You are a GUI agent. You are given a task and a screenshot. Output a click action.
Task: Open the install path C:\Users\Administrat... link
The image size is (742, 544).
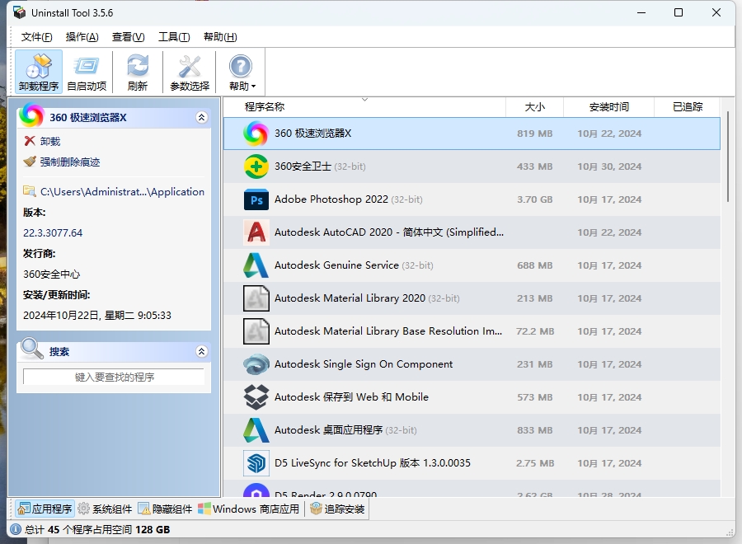[122, 191]
